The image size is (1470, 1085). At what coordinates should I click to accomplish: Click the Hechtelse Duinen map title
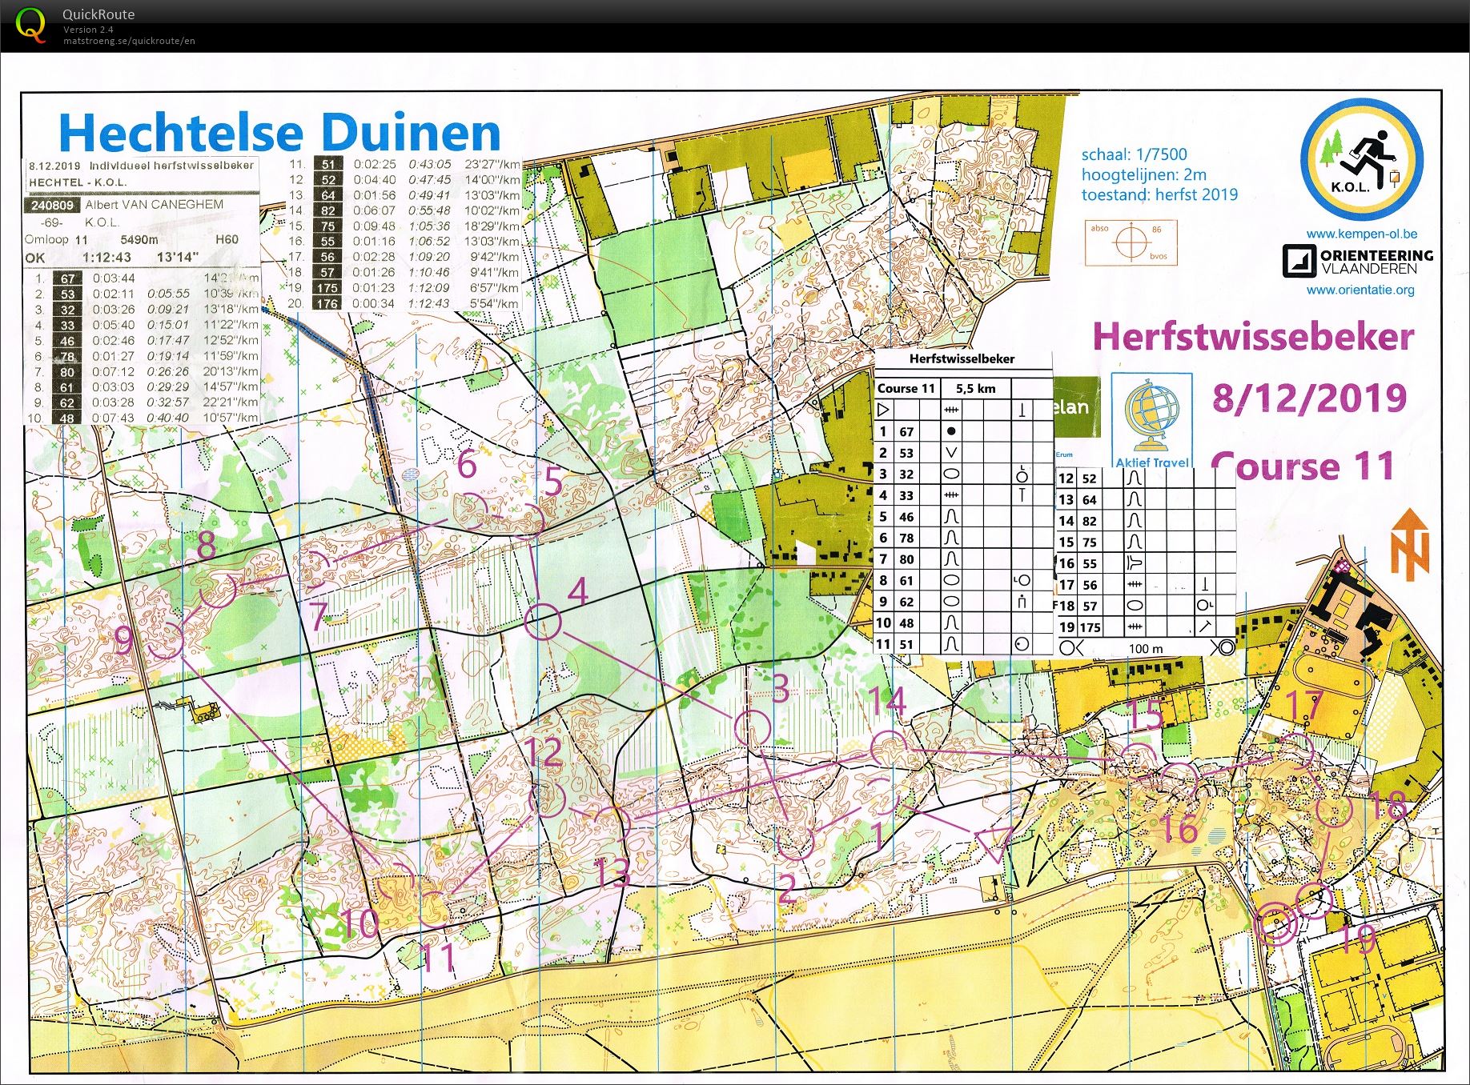279,132
